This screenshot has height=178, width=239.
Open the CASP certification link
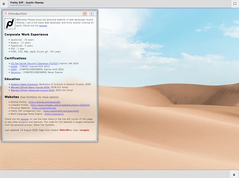[14, 70]
